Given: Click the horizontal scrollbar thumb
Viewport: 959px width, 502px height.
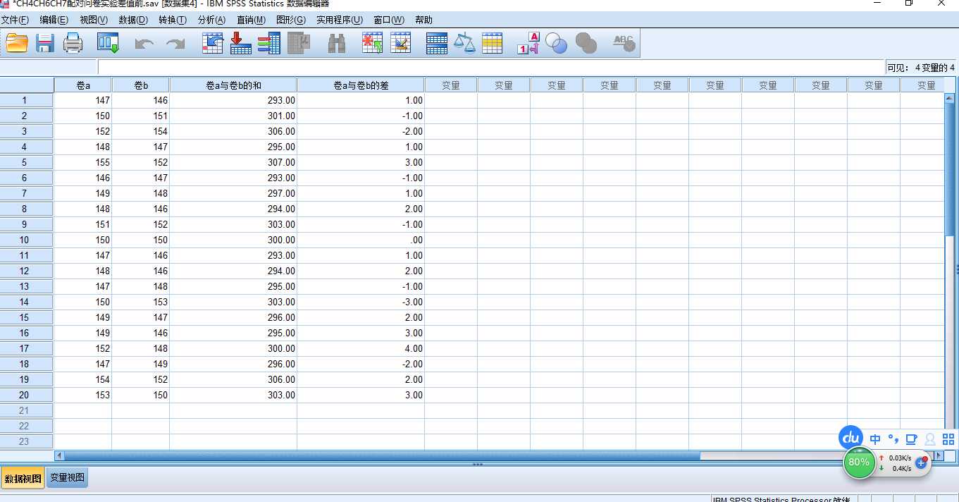Looking at the screenshot, I should (381, 456).
